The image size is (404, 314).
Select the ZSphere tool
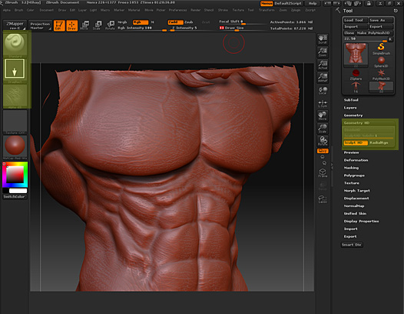(356, 75)
